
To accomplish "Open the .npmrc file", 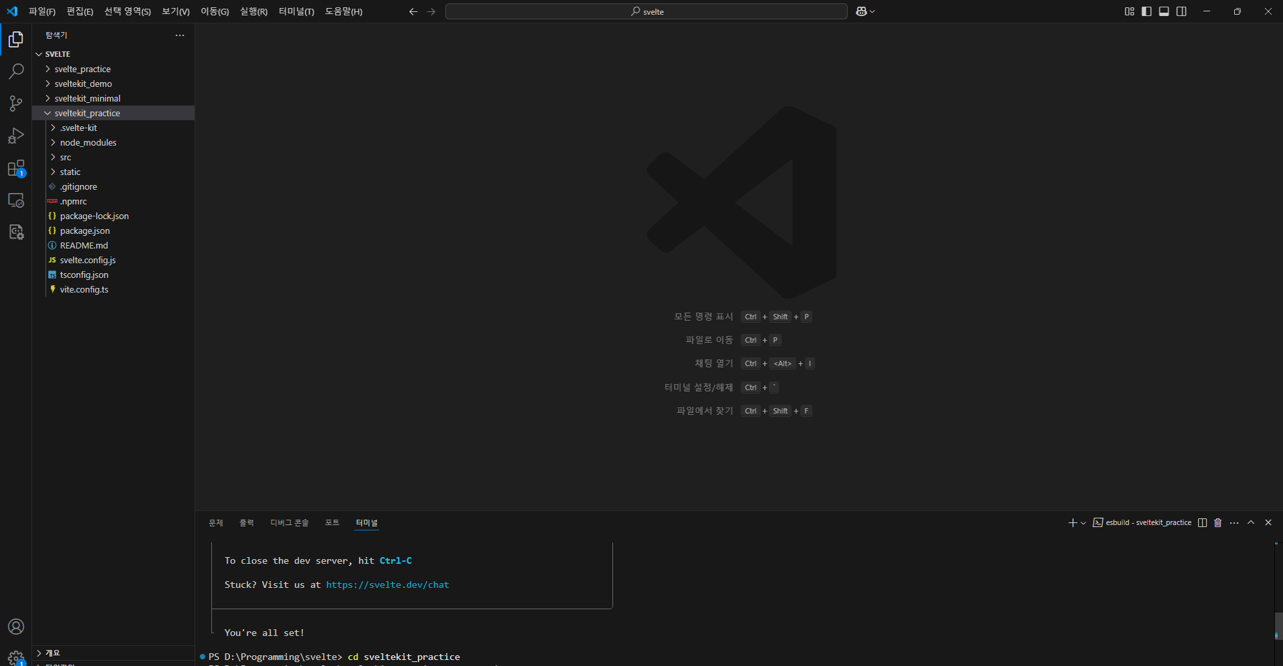I will (x=114, y=201).
